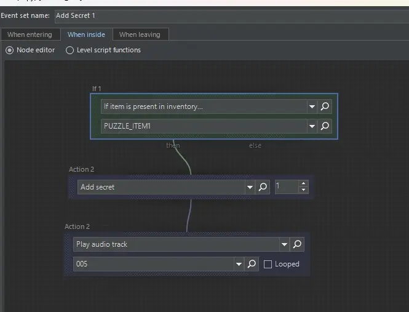The height and width of the screenshot is (312, 409).
Task: Enable the Looped checkbox
Action: (x=268, y=264)
